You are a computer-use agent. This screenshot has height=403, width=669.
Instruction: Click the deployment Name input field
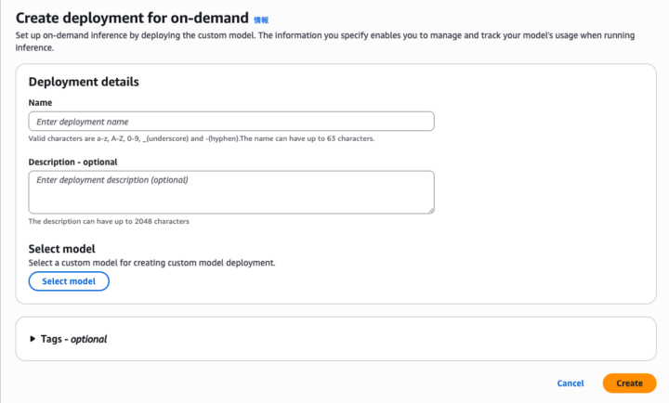231,122
